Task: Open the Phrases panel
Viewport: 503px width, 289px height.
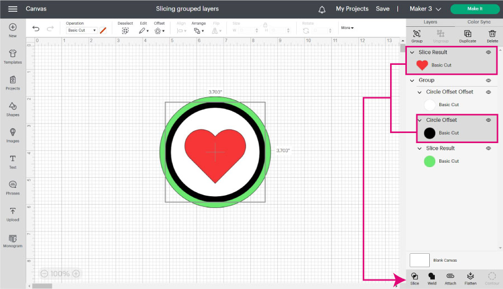Action: [12, 188]
